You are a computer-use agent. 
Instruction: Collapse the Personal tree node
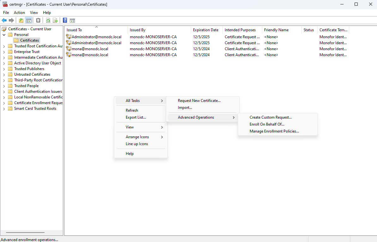coord(4,35)
